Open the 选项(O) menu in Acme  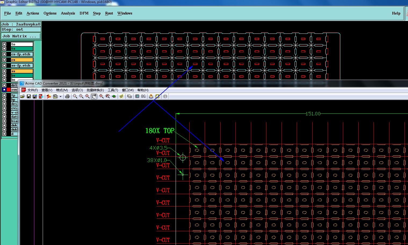(x=77, y=90)
